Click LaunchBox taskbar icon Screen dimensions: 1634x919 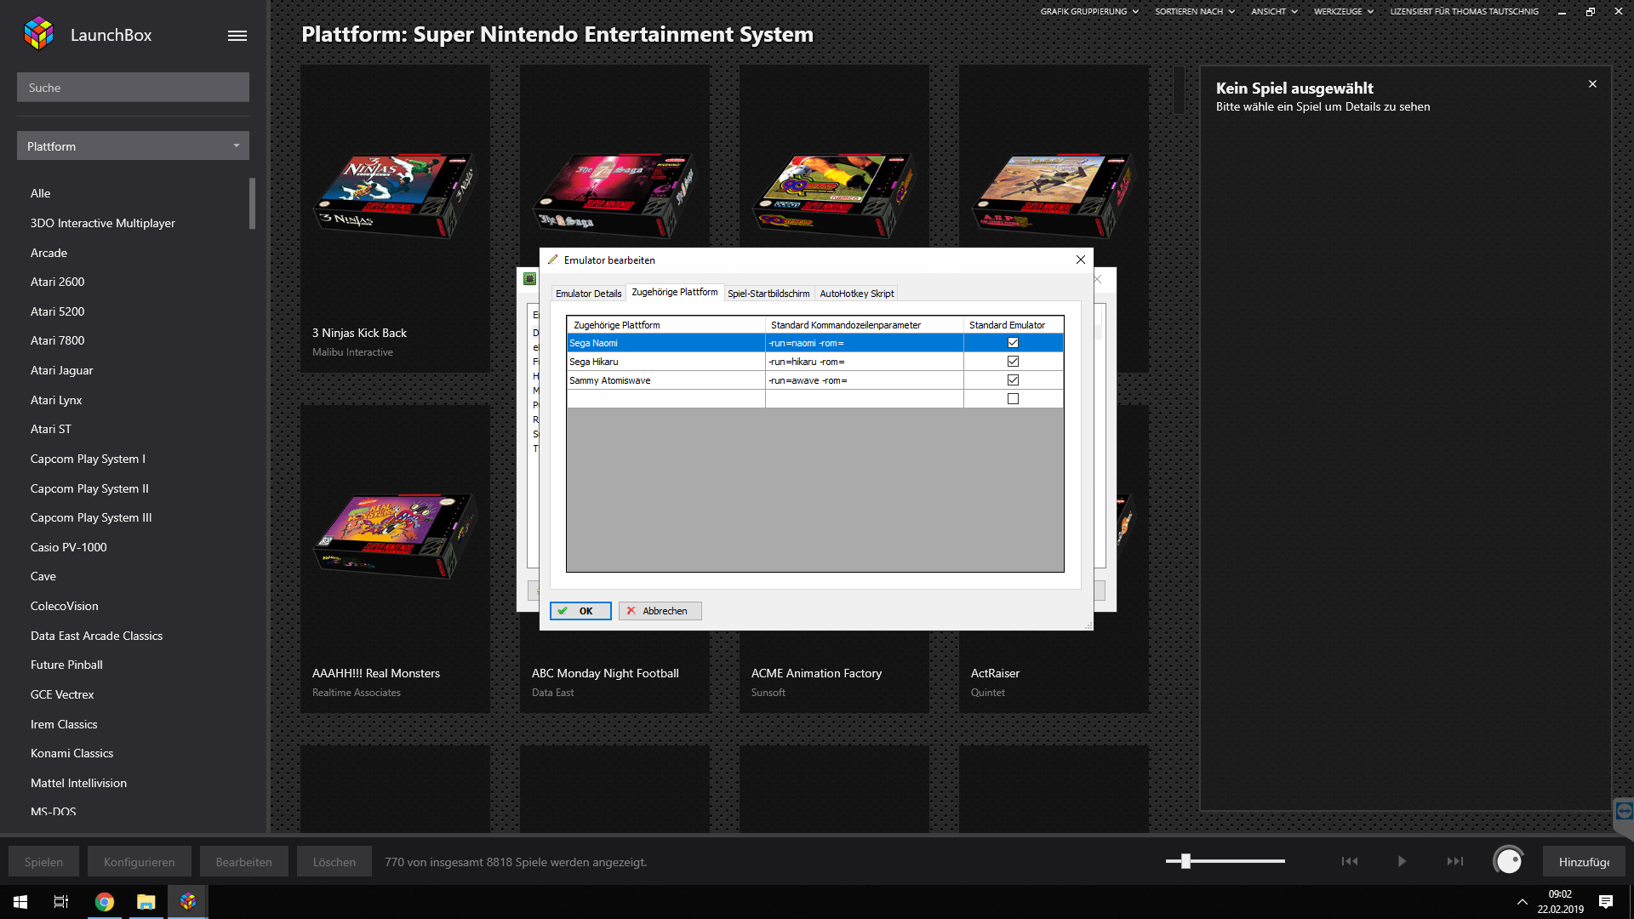click(188, 901)
